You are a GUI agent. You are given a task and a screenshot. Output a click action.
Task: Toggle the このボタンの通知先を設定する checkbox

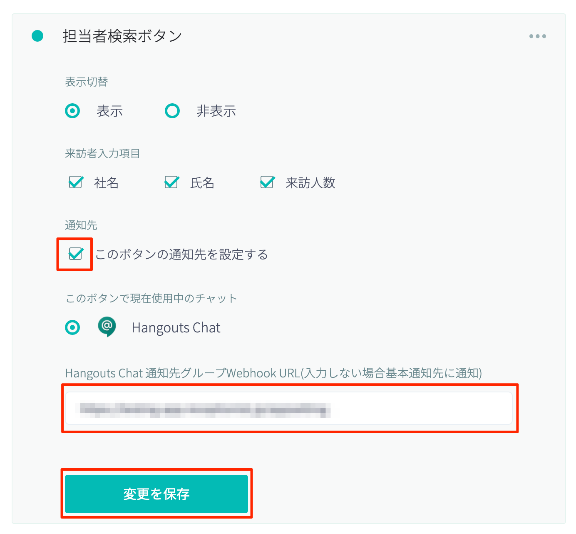pos(76,253)
